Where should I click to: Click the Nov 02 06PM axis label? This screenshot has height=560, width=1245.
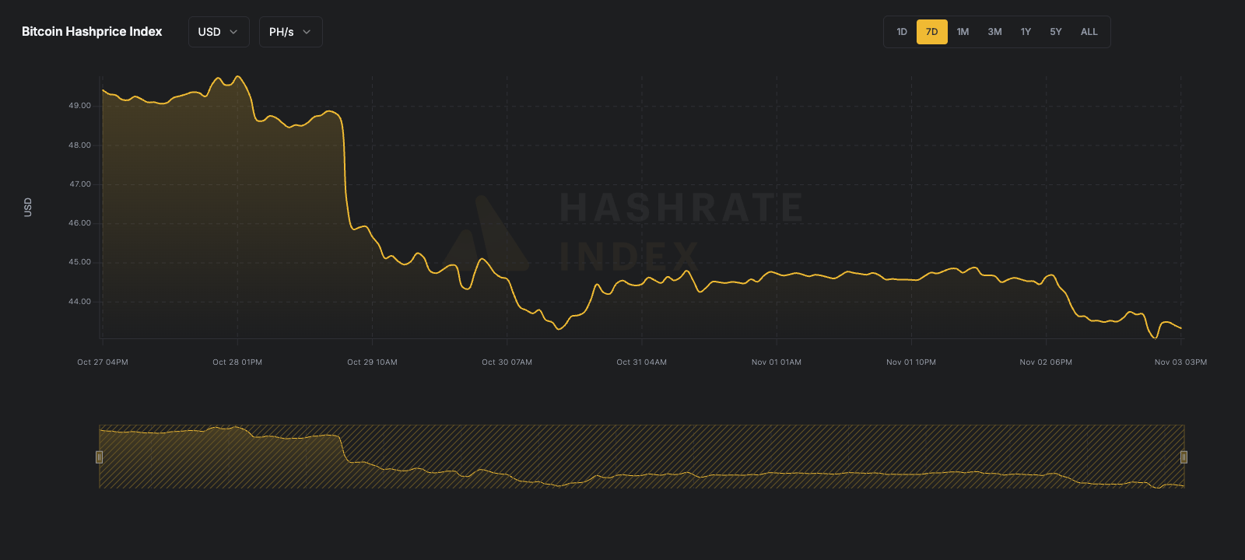1046,362
